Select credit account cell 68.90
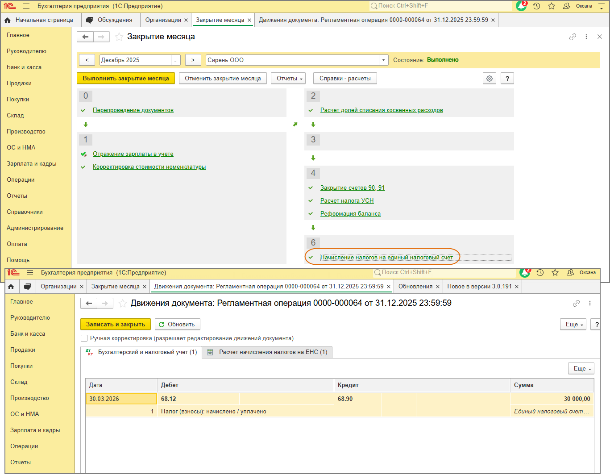 (358, 399)
